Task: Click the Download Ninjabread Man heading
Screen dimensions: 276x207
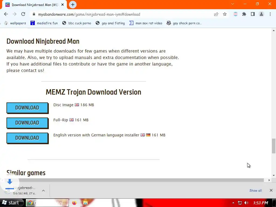Action: click(43, 41)
